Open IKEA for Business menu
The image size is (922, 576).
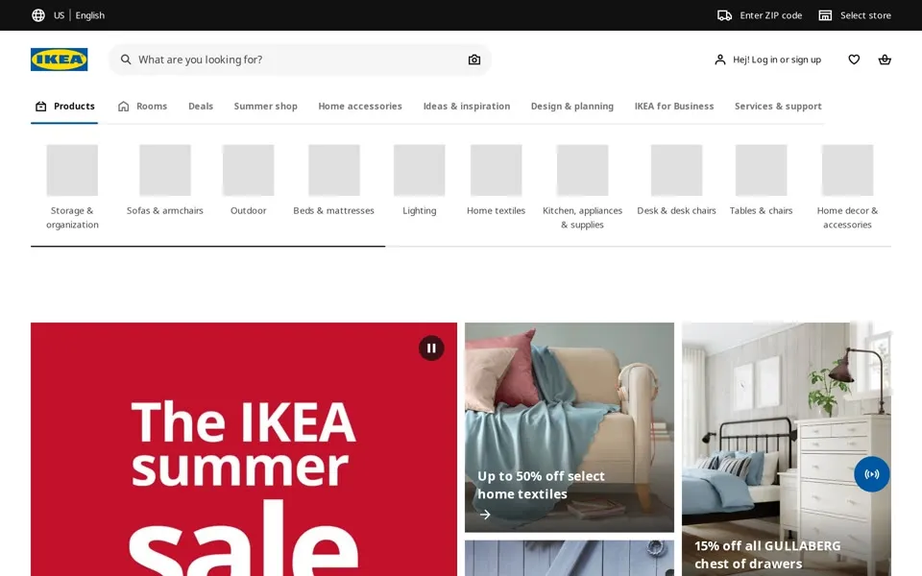[674, 107]
